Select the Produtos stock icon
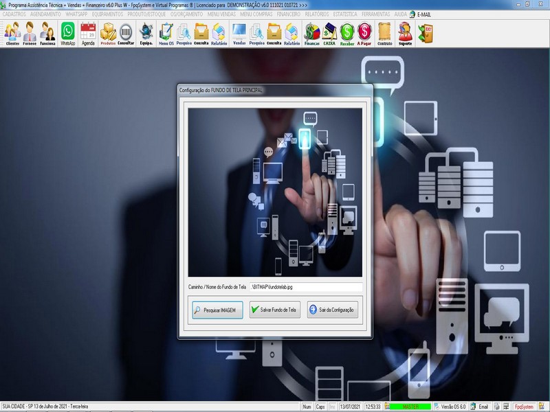 [x=107, y=33]
